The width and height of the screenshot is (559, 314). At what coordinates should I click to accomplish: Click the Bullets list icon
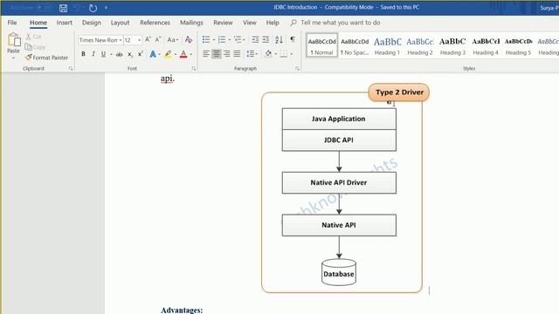point(206,39)
